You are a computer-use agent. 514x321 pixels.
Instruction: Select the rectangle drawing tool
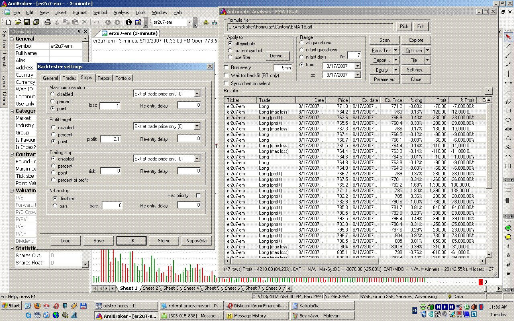point(508,110)
